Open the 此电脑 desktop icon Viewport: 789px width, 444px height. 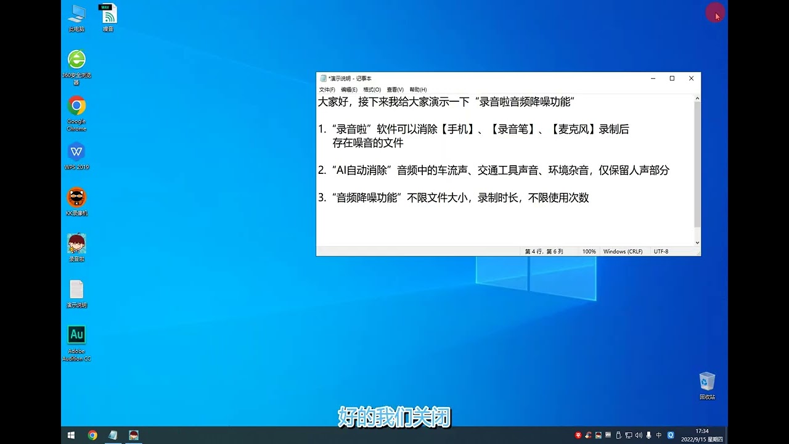pos(76,18)
